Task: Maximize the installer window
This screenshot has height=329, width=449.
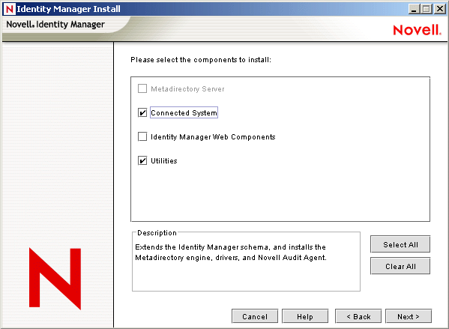Action: point(426,9)
